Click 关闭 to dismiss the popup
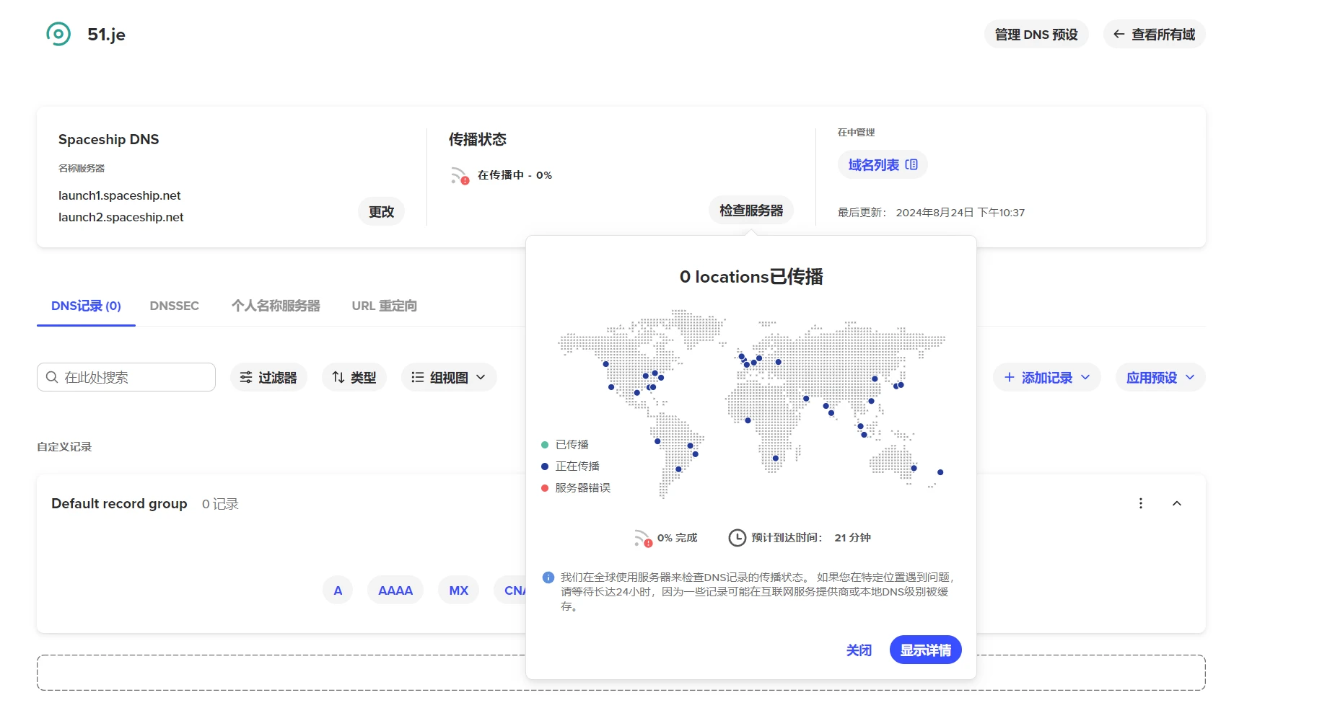Image resolution: width=1335 pixels, height=708 pixels. coord(858,650)
